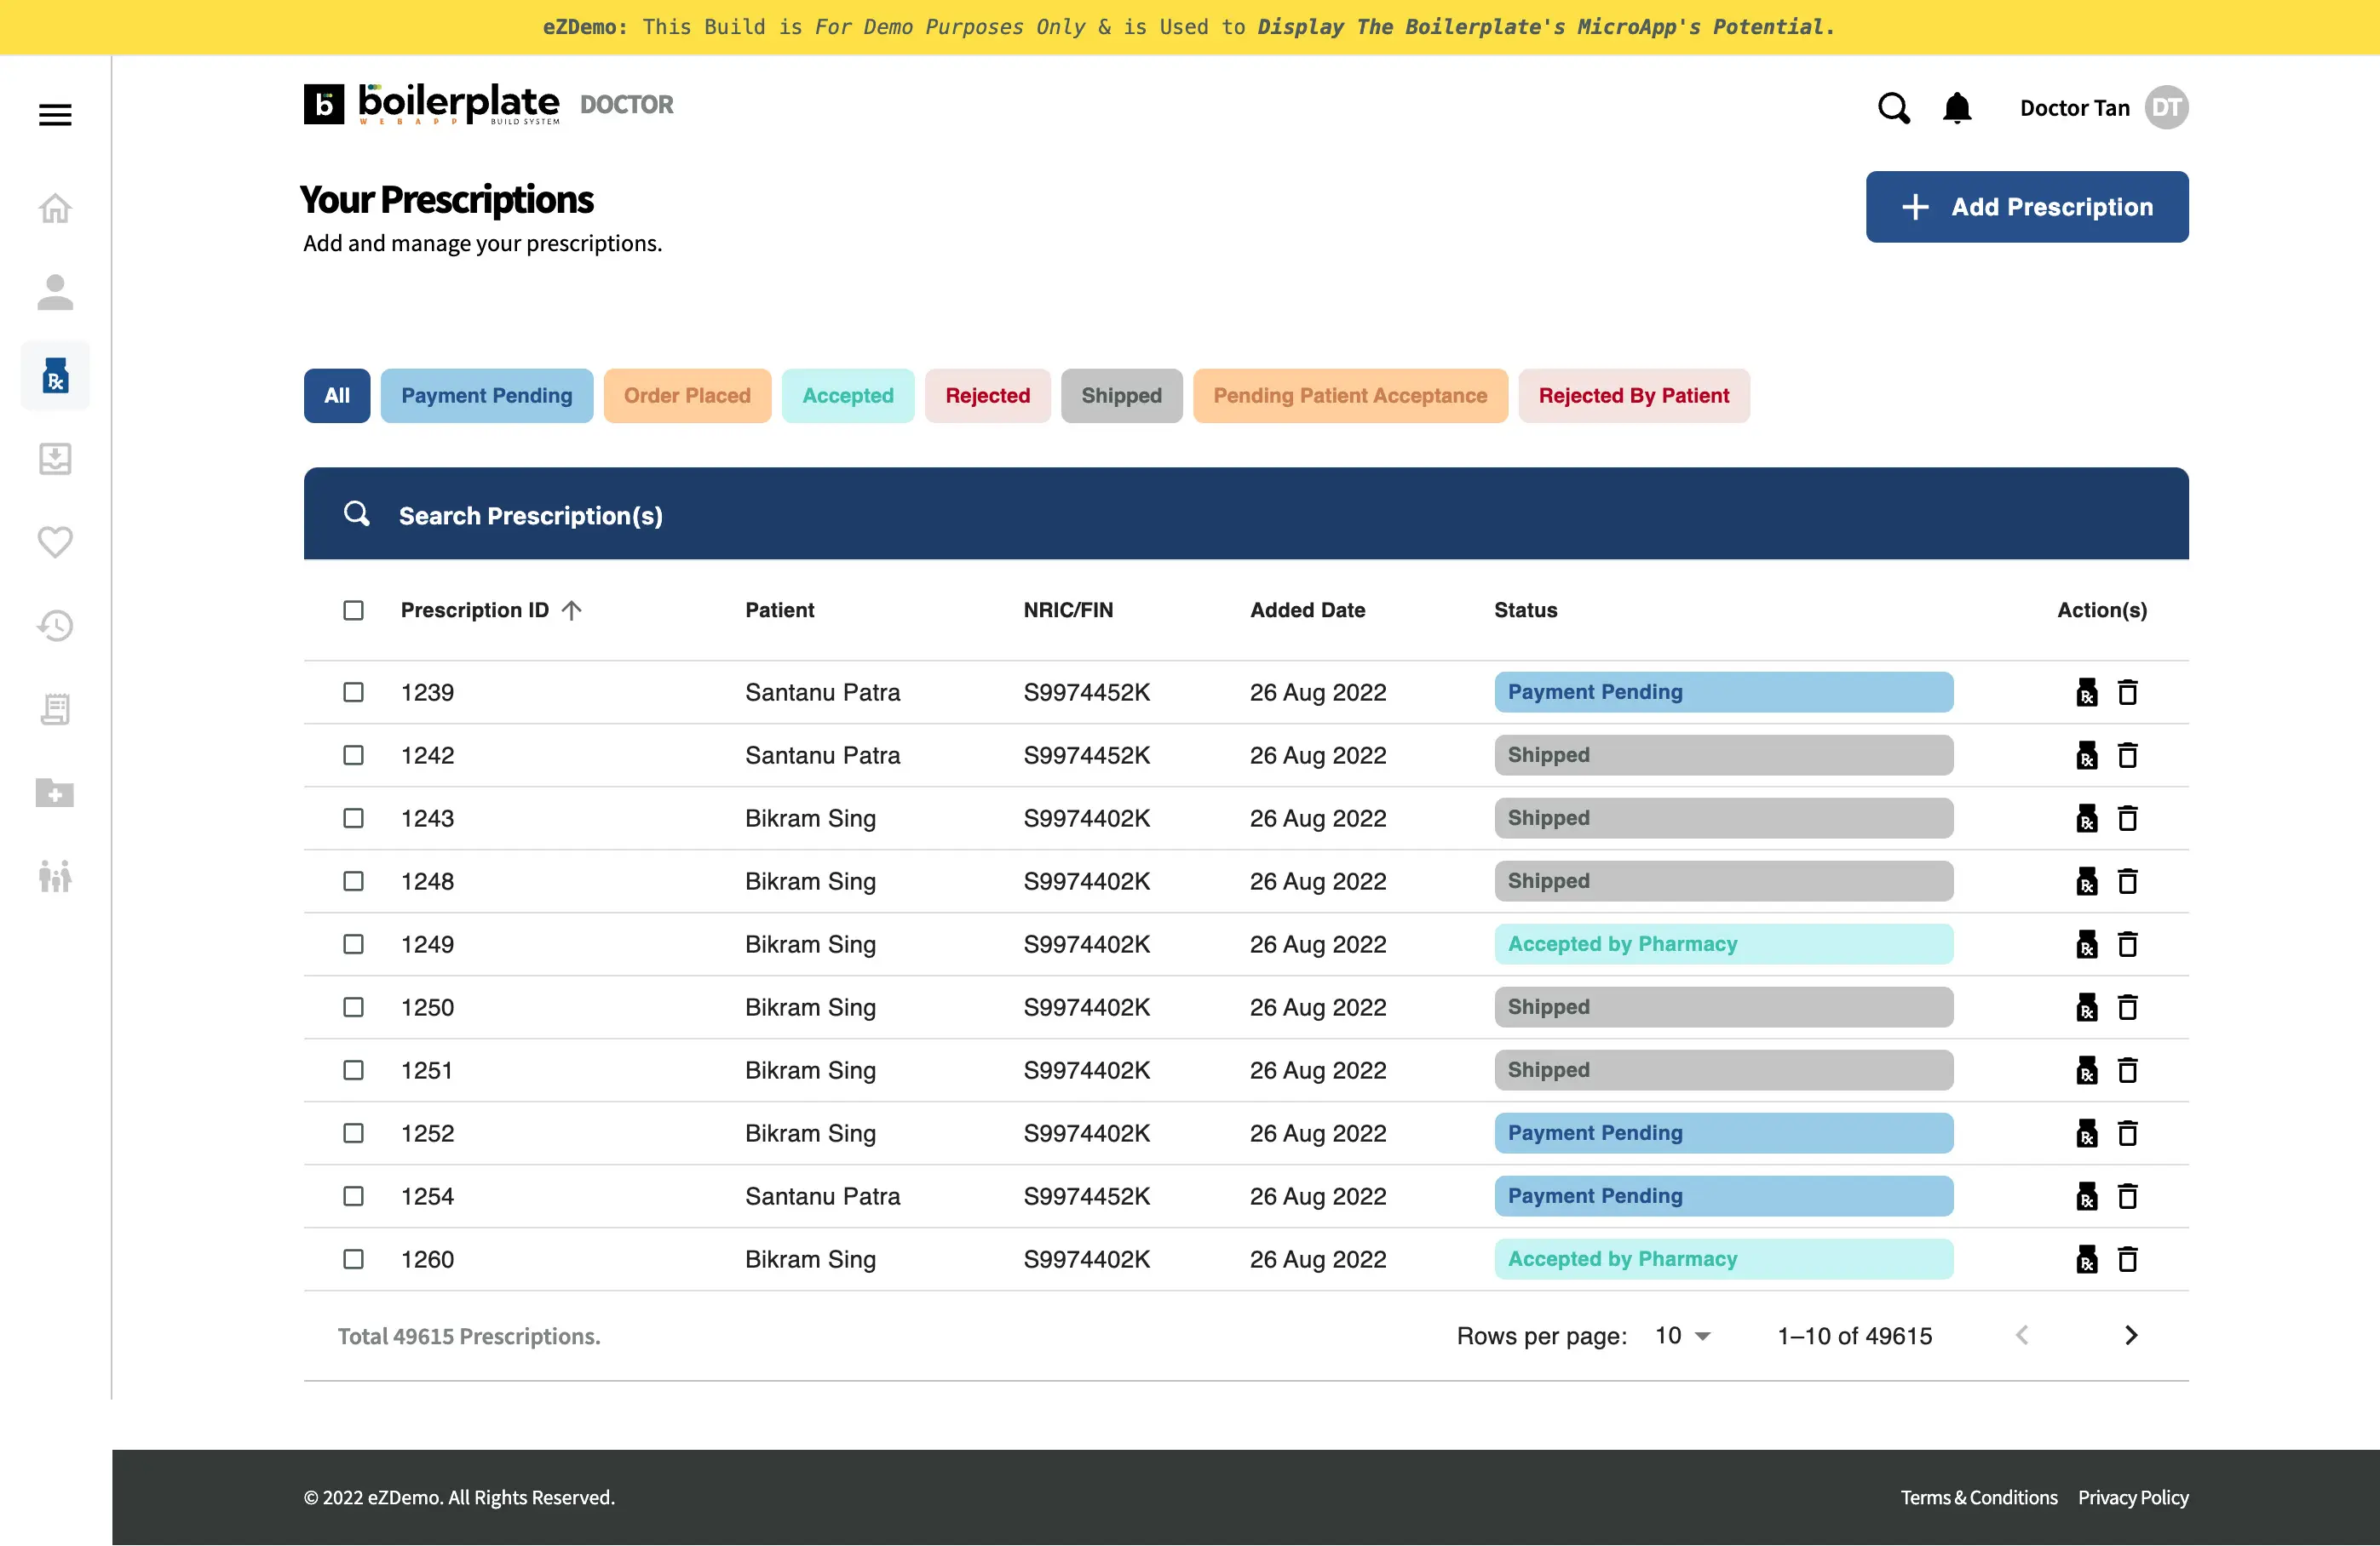The height and width of the screenshot is (1546, 2380).
Task: Select the Home icon in the sidebar
Action: point(55,207)
